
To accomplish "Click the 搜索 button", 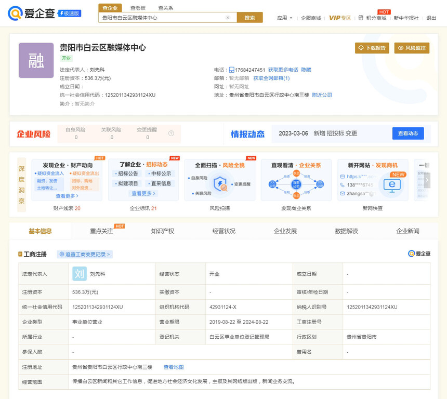I will click(249, 18).
